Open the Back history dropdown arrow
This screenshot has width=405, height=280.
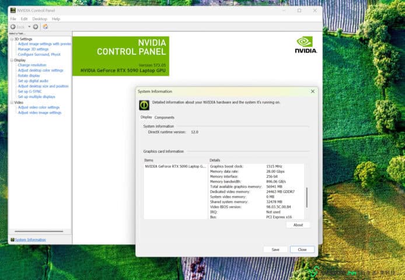(x=29, y=27)
